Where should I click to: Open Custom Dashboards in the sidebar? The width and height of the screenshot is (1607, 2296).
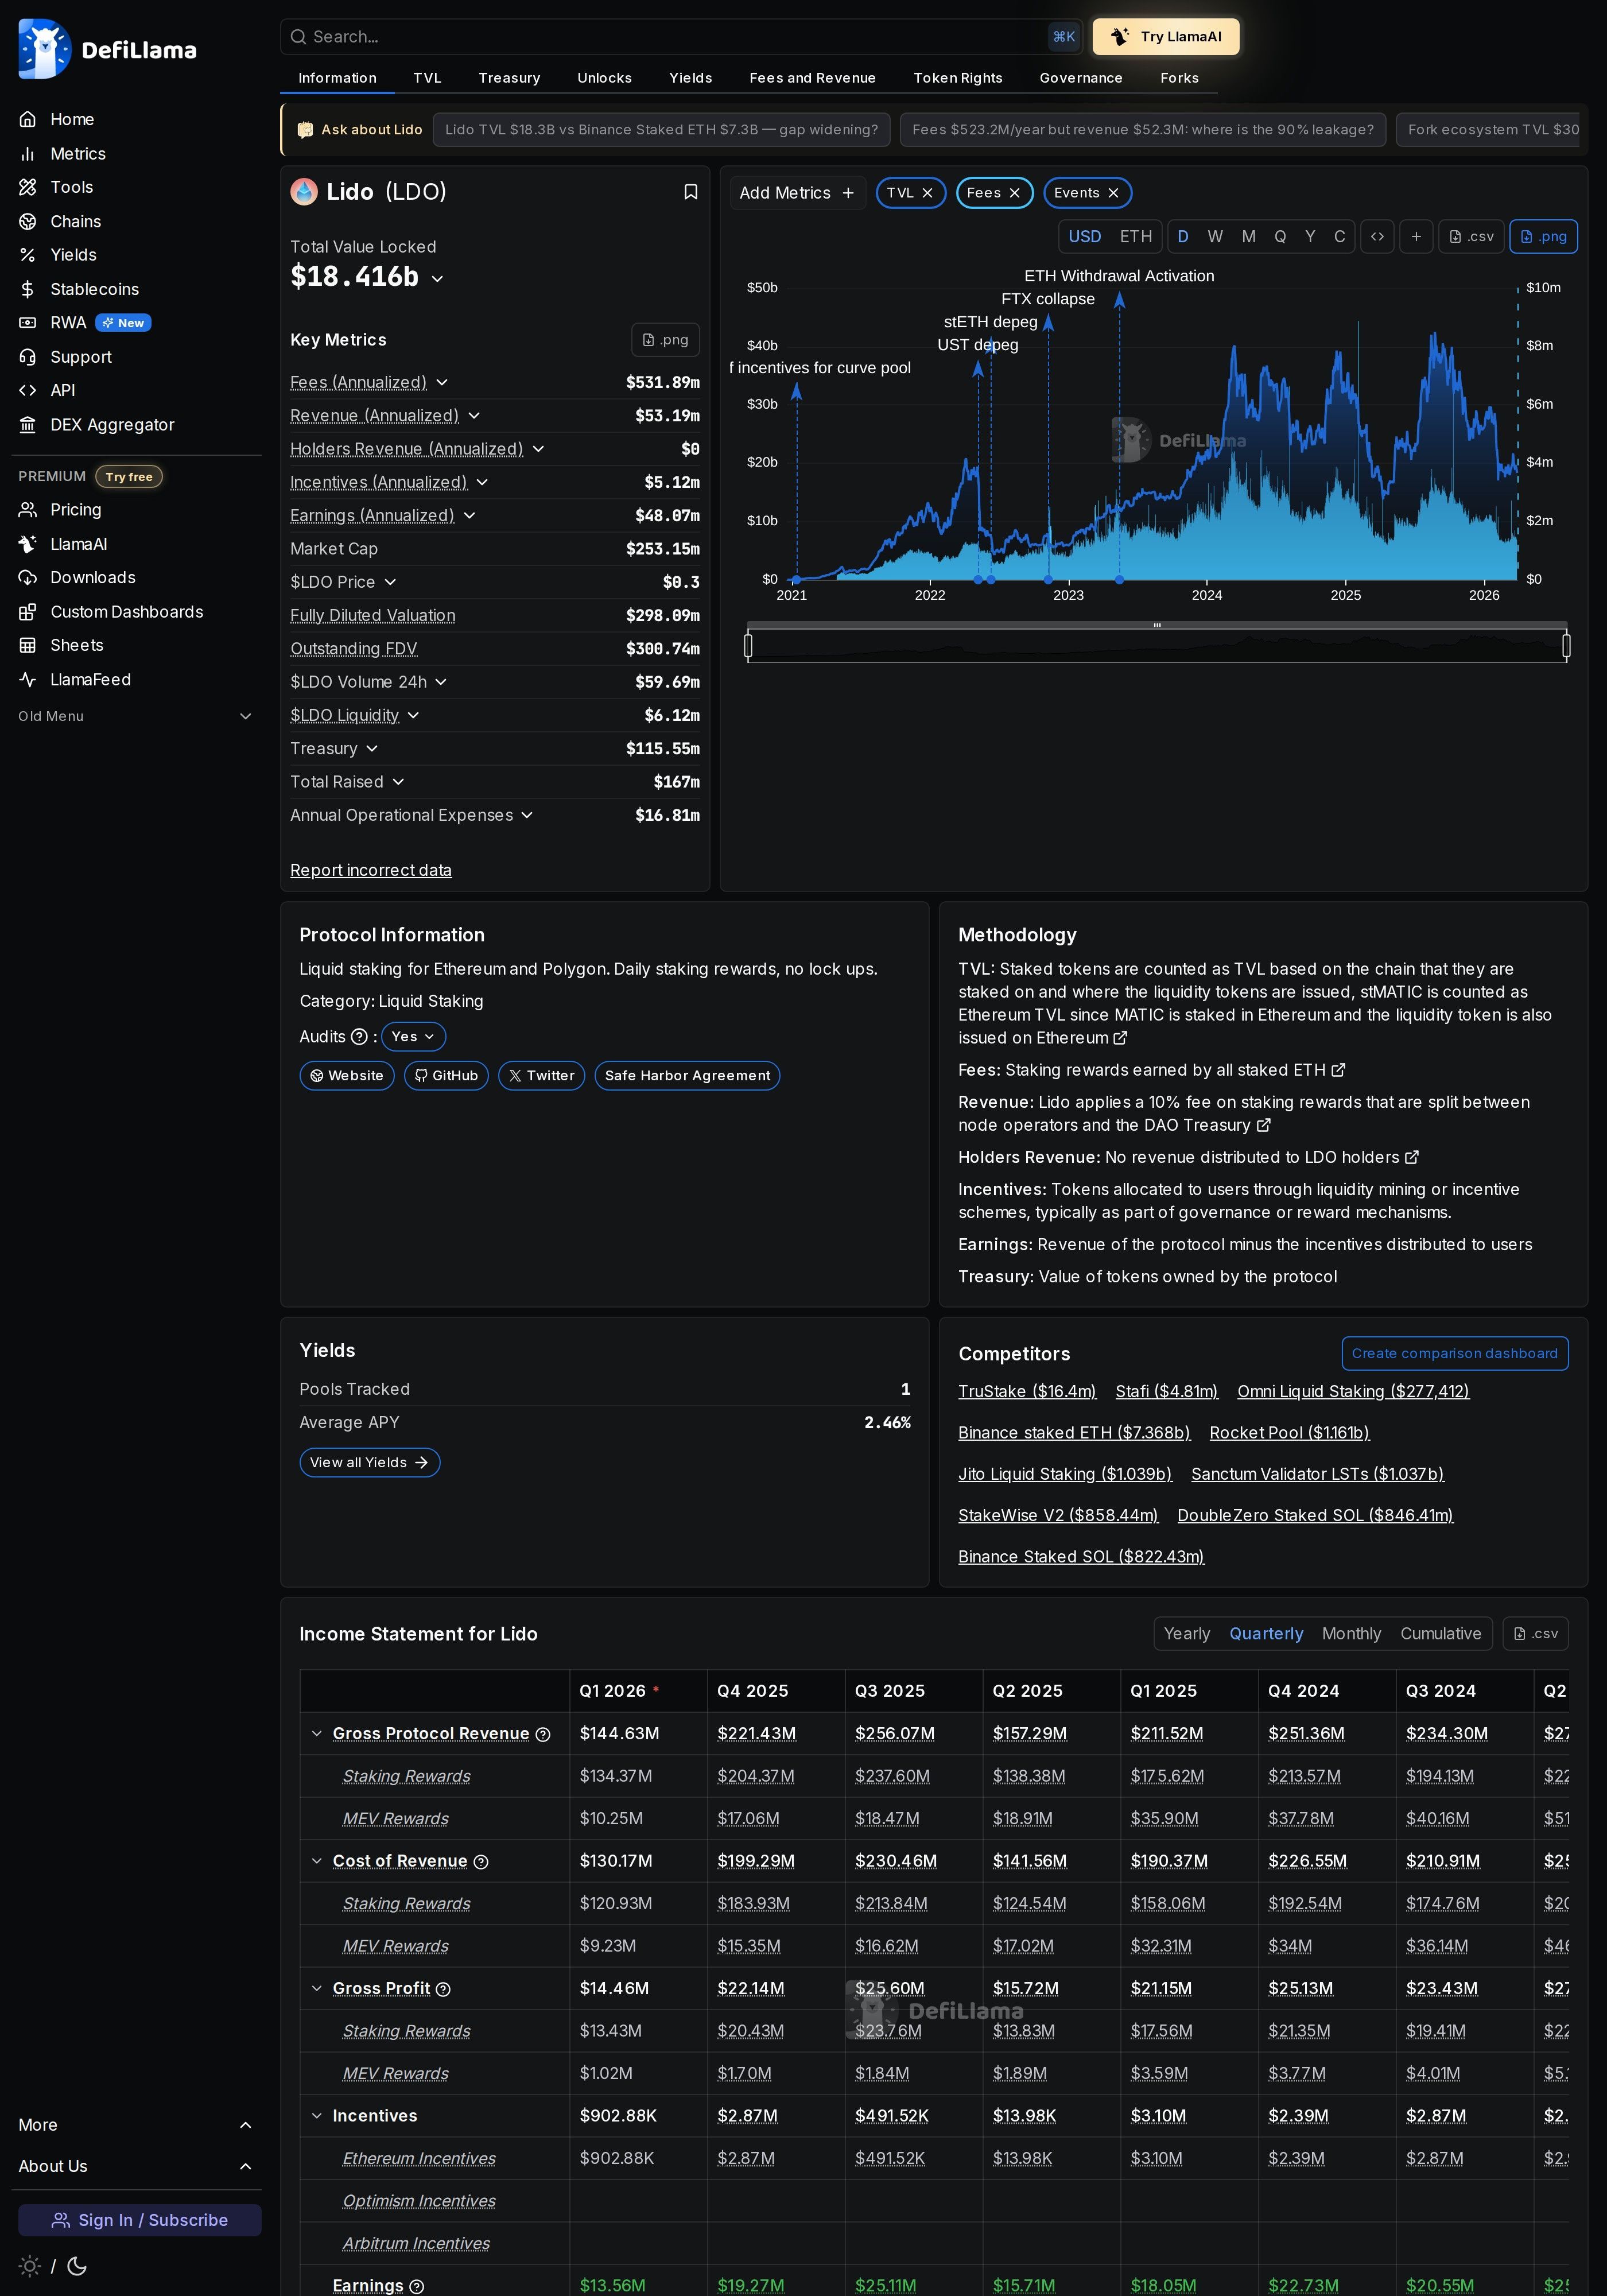click(x=127, y=611)
